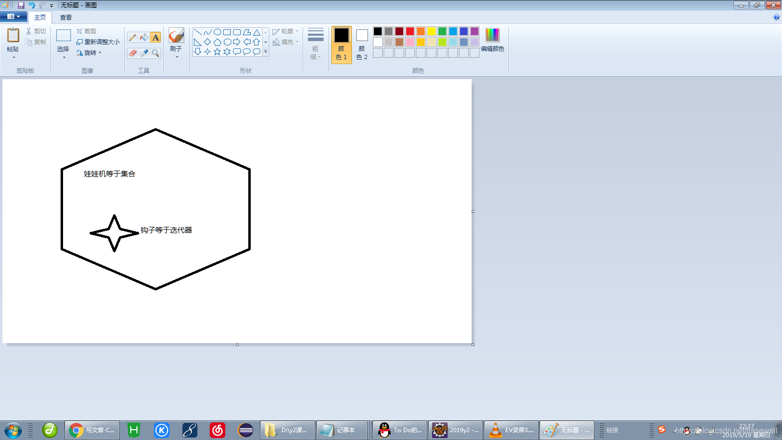
Task: Open the blue Paint file menu button
Action: point(13,17)
